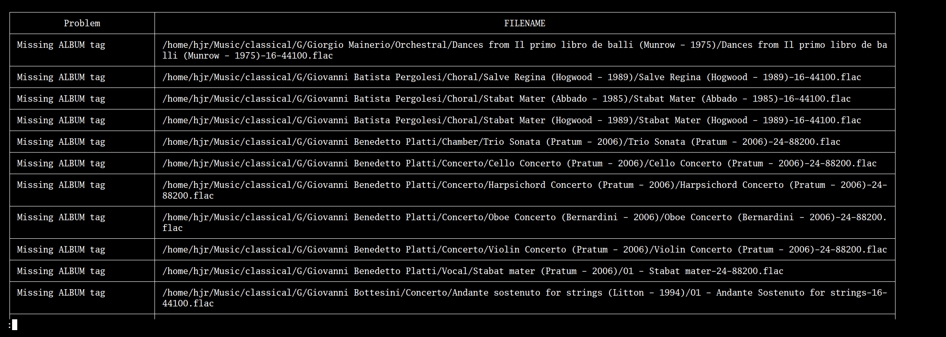Click the pager command prompt cursor
The width and height of the screenshot is (946, 337).
[14, 325]
